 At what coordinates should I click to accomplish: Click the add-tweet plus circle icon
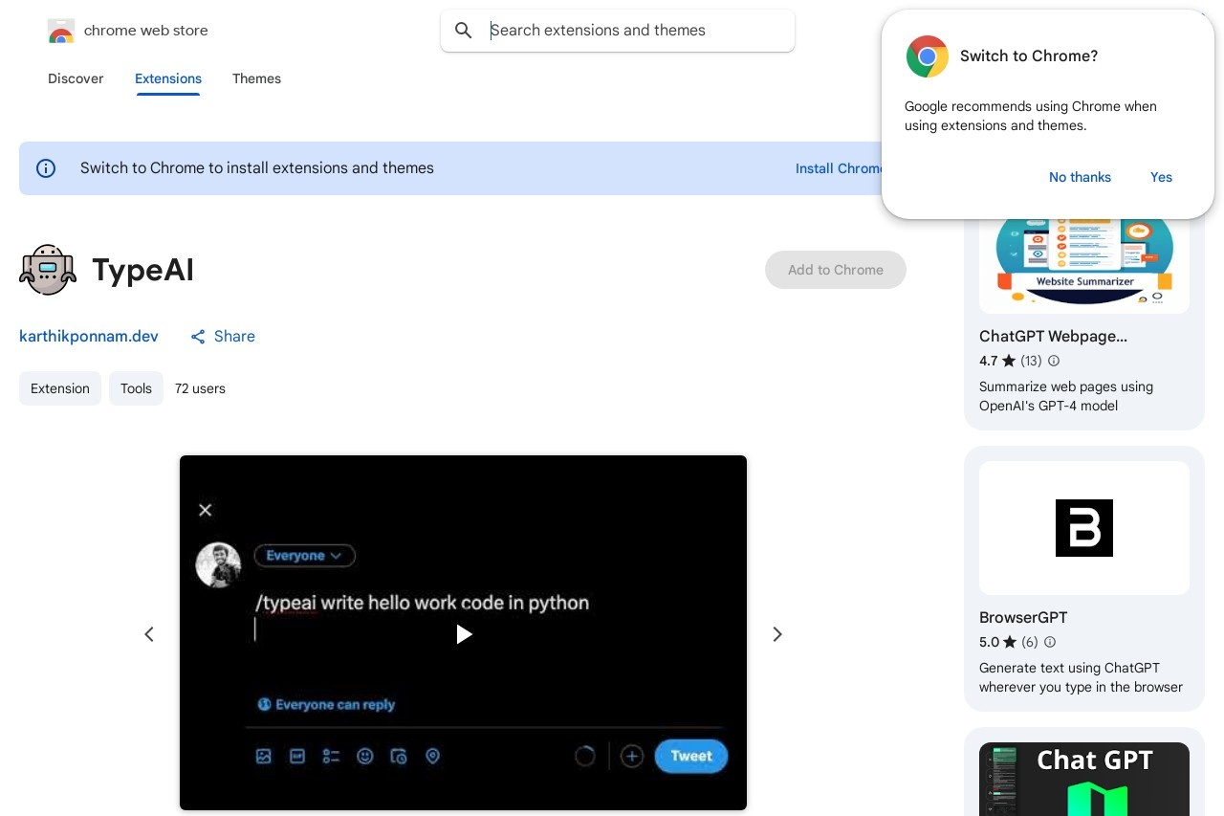[632, 757]
